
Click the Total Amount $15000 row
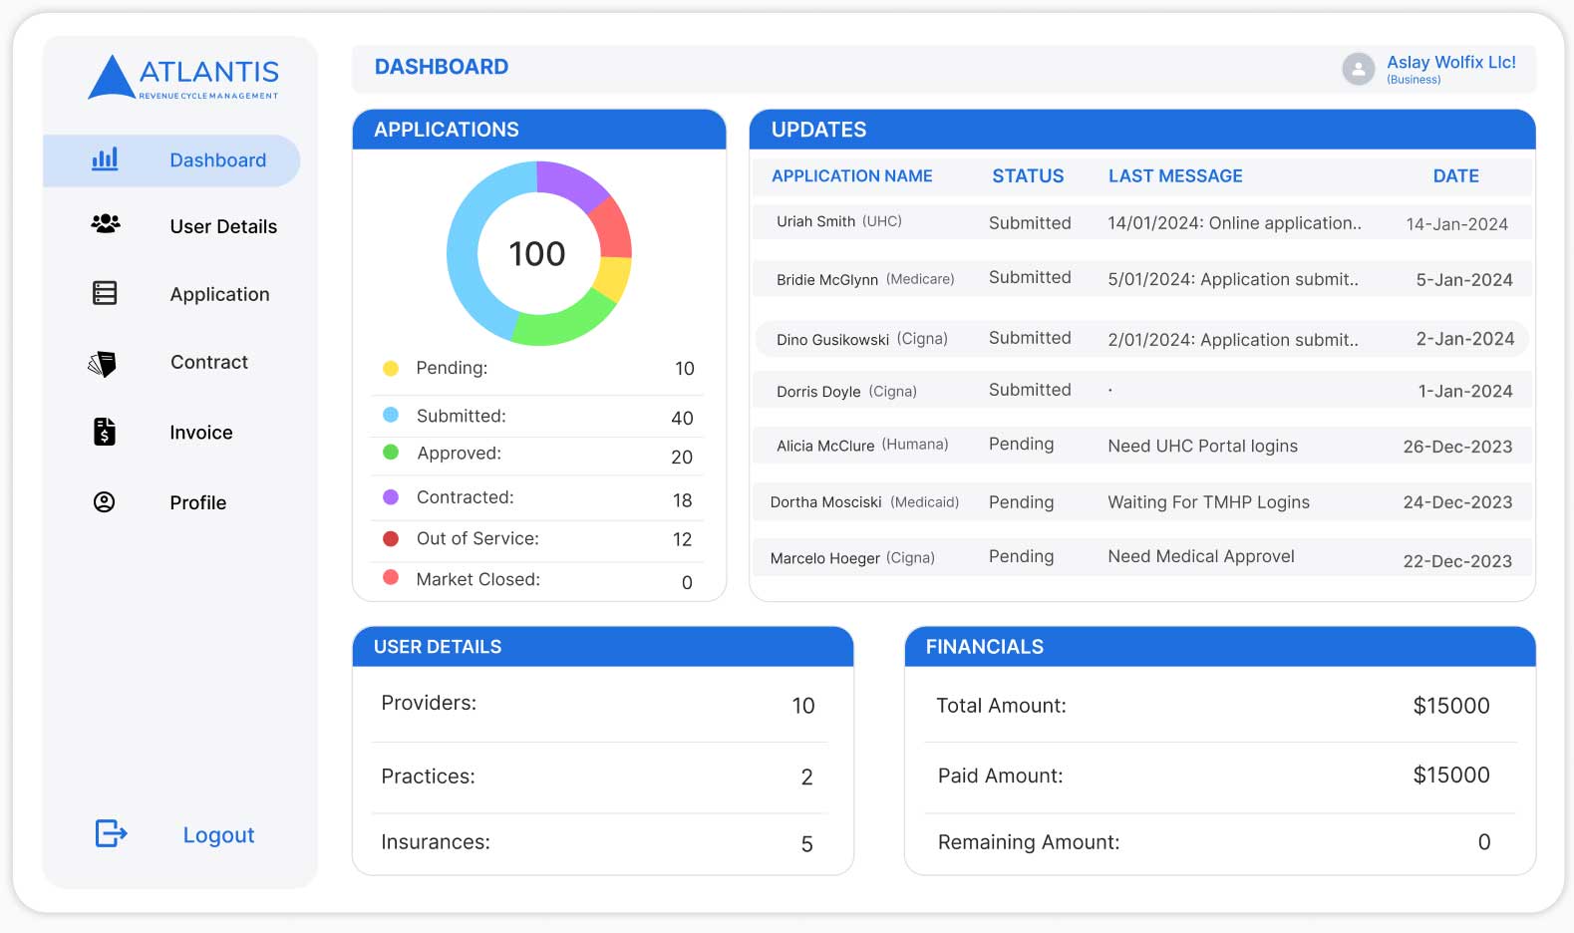coord(1219,706)
